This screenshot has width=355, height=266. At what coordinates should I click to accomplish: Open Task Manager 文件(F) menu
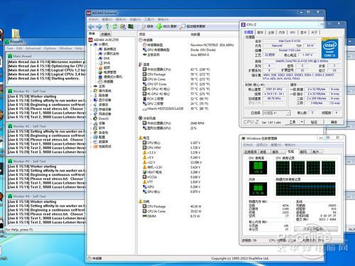(248, 145)
